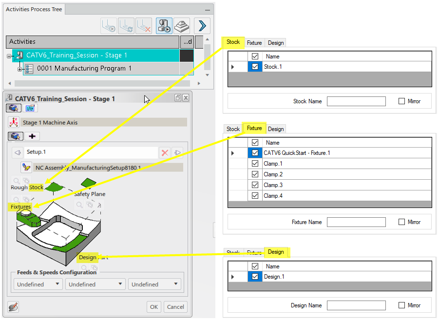Click Manufacturing Program 1 list icon
The height and width of the screenshot is (321, 439).
tap(29, 69)
